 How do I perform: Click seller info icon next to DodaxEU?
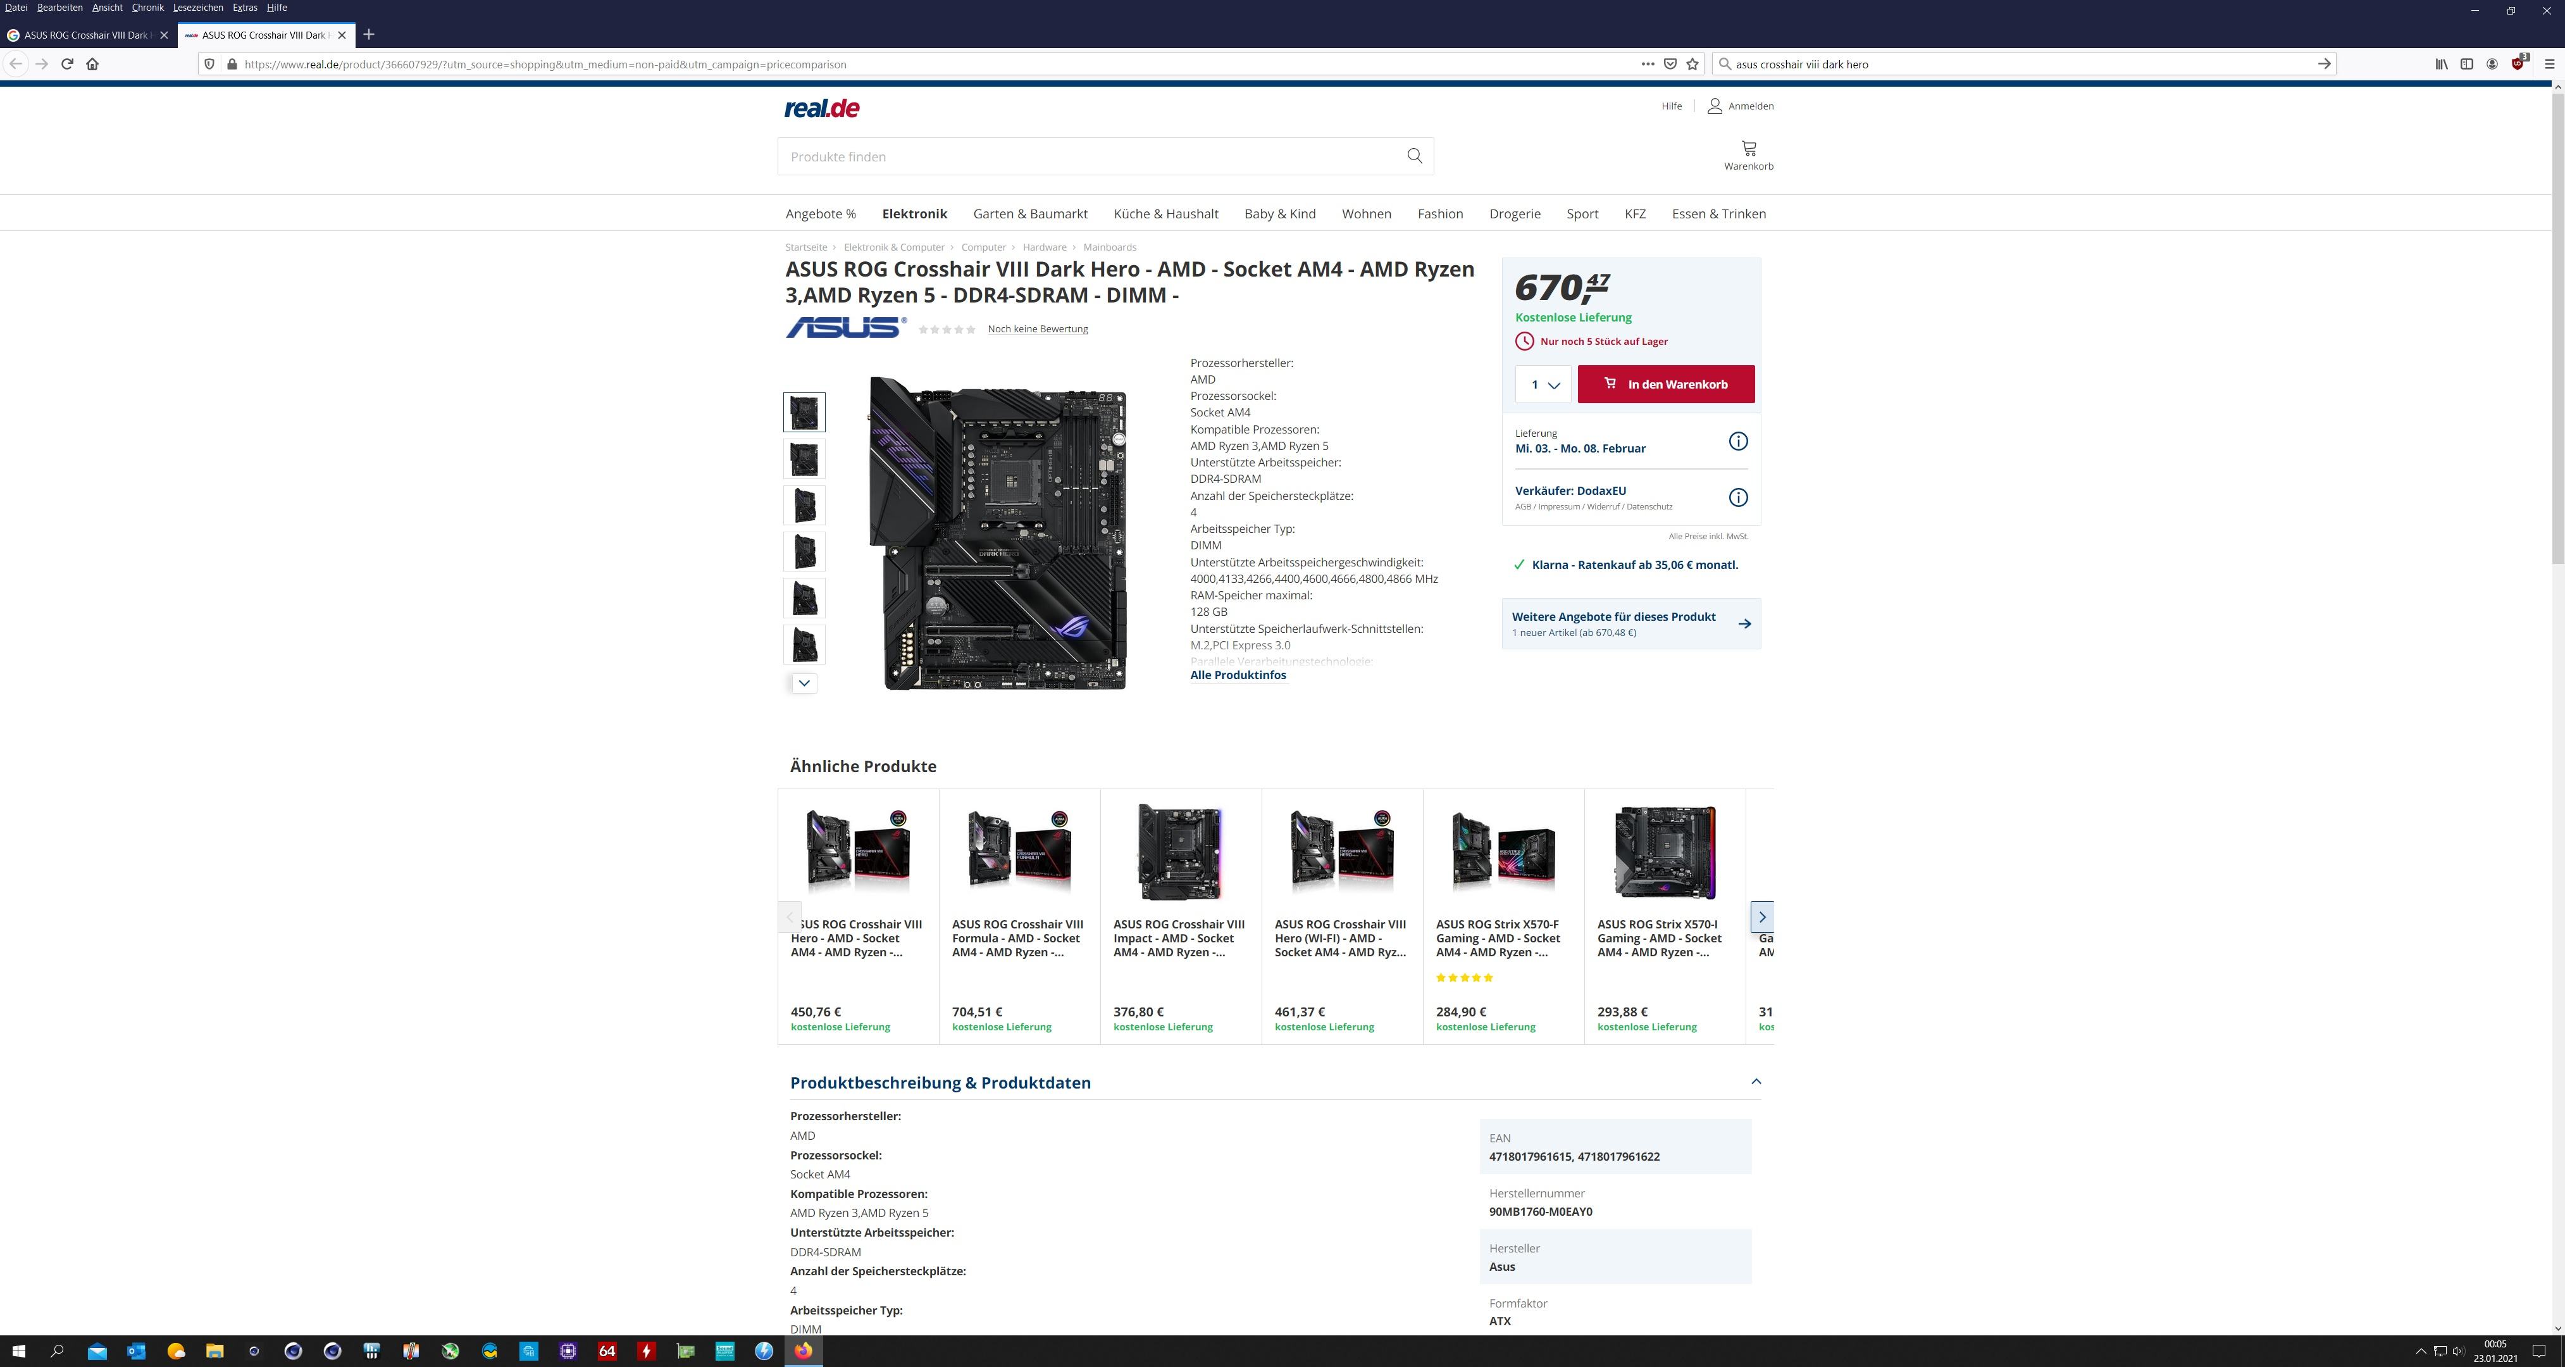tap(1737, 497)
